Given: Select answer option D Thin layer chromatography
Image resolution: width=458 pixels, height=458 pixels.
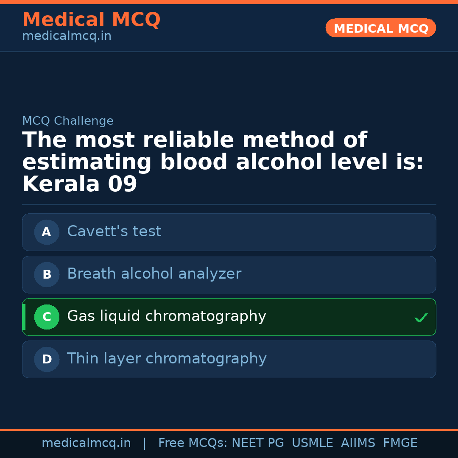Looking at the screenshot, I should (229, 359).
